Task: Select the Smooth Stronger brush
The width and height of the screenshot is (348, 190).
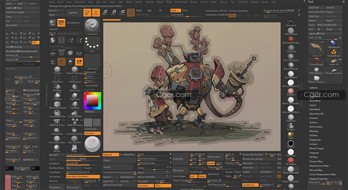Action: pos(75,70)
